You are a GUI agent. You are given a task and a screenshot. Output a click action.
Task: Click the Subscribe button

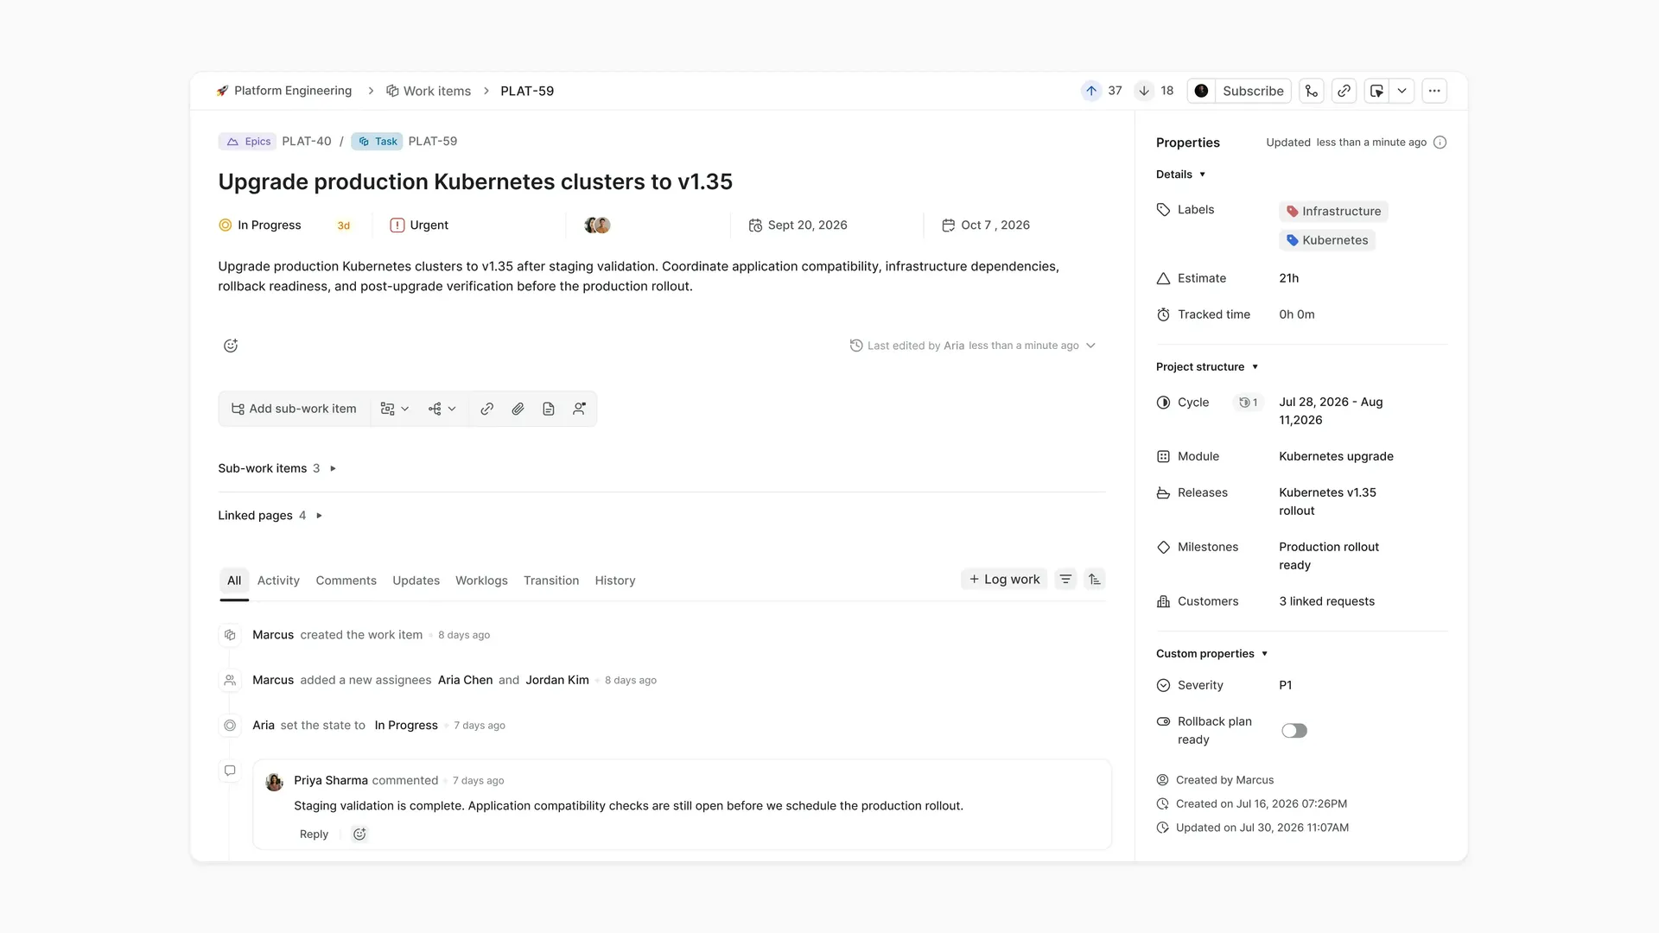(1253, 91)
